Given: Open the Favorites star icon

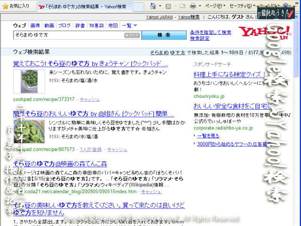Looking at the screenshot, I should click(x=5, y=6).
